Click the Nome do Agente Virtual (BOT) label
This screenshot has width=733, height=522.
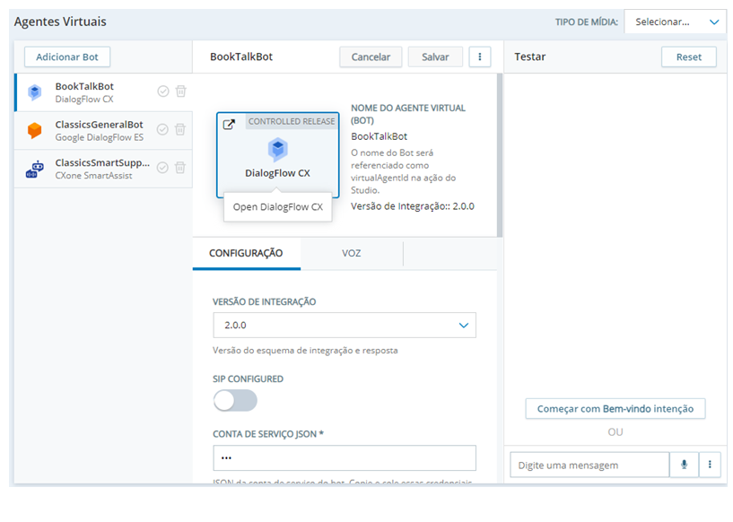coord(408,114)
